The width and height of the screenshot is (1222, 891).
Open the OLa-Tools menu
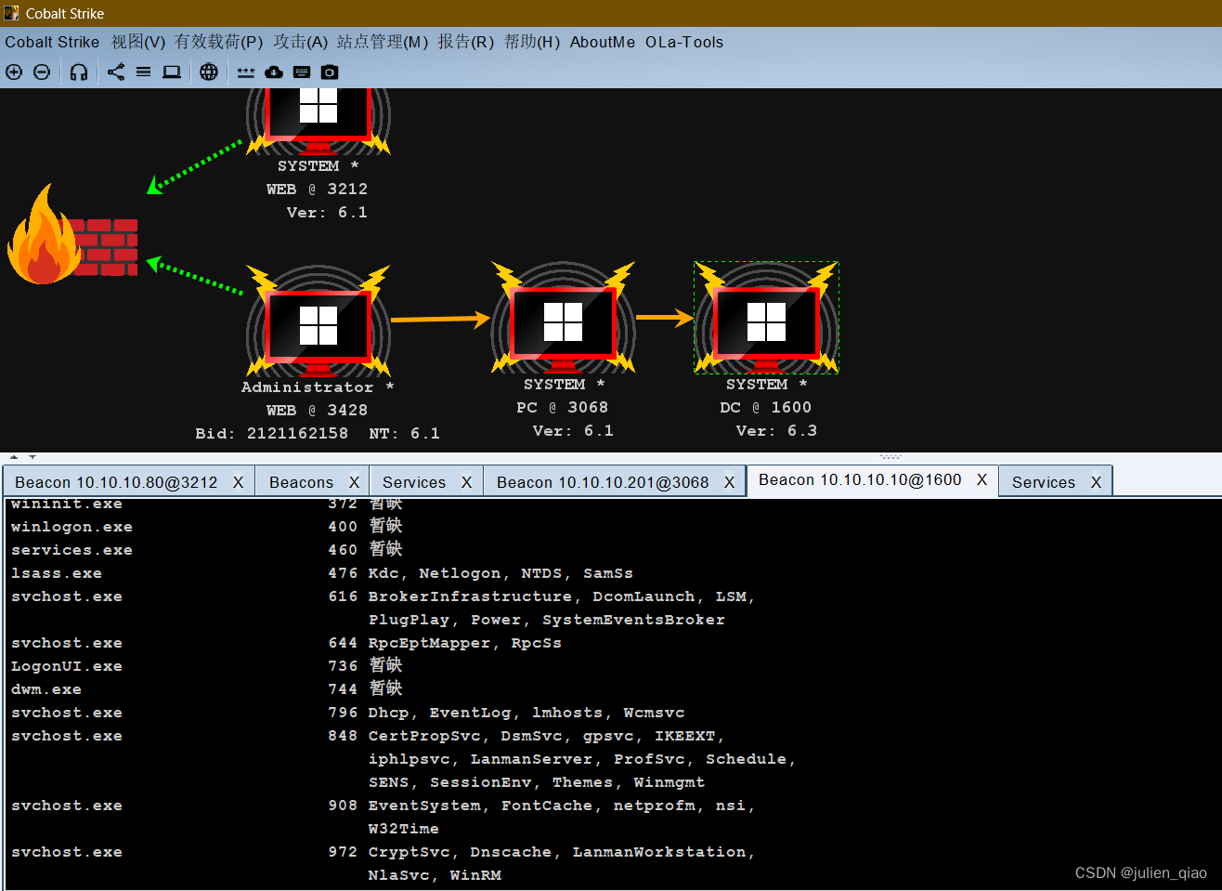coord(684,42)
